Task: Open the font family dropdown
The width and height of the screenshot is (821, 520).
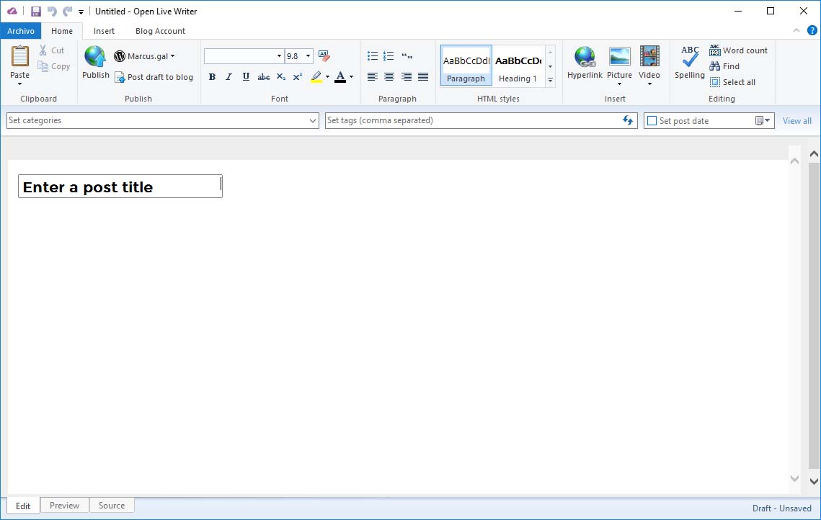Action: coord(279,56)
